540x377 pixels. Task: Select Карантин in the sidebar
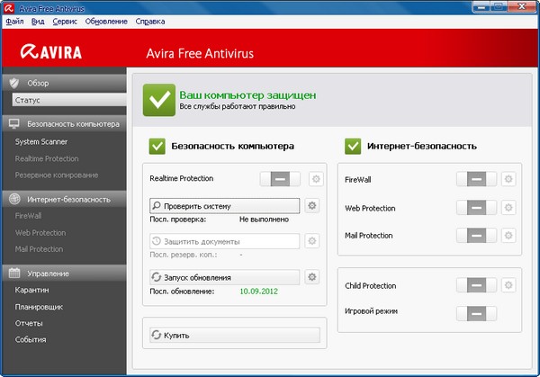coord(32,291)
